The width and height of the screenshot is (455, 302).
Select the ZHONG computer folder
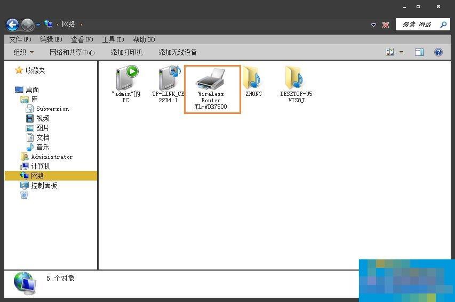coord(253,81)
